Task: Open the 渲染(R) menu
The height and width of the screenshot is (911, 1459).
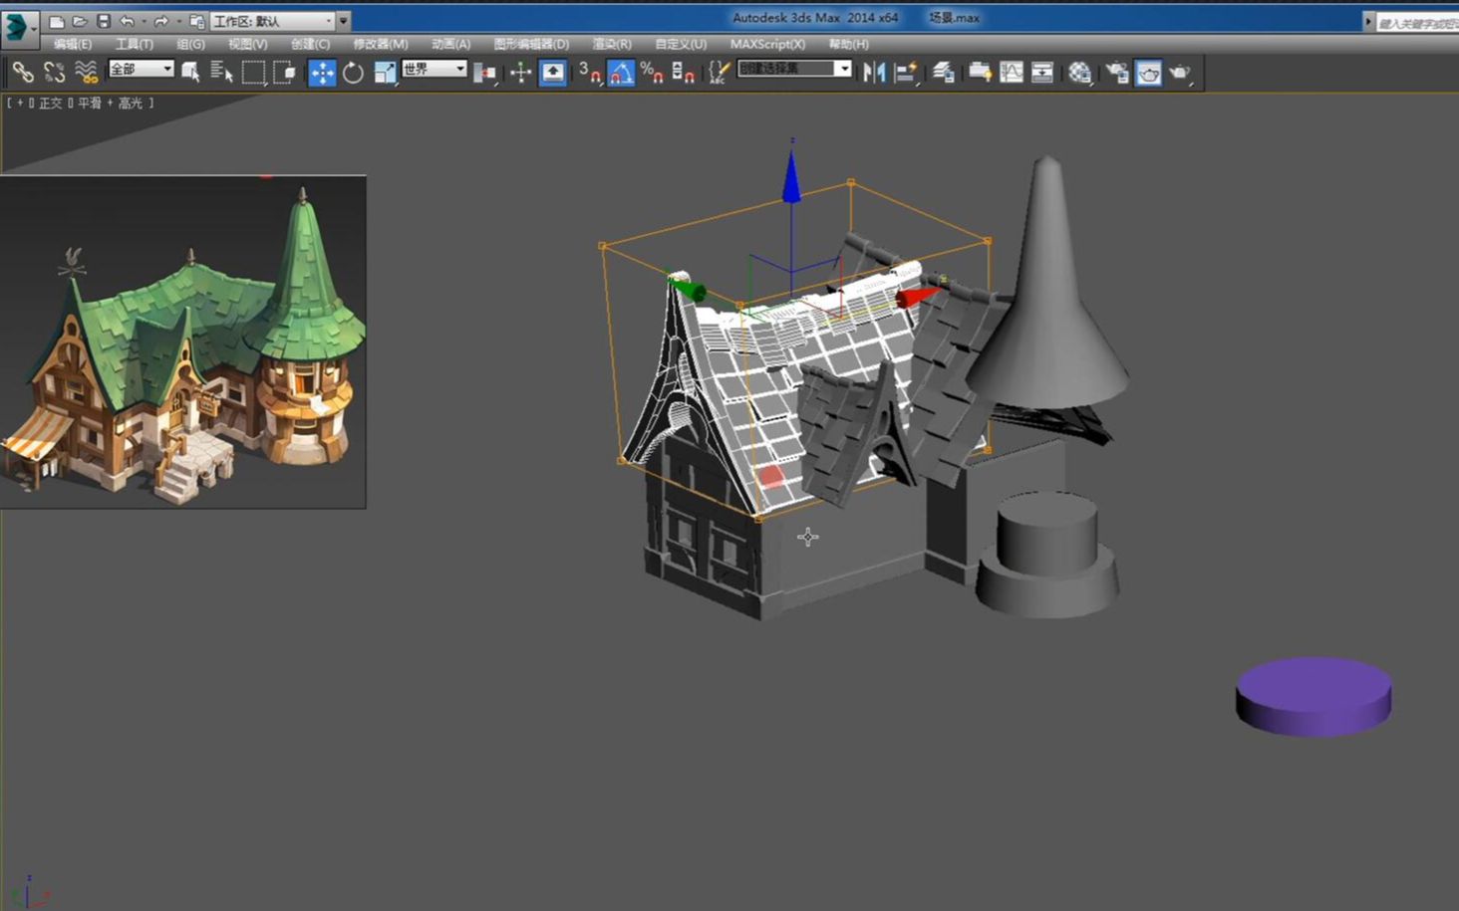Action: (x=612, y=44)
